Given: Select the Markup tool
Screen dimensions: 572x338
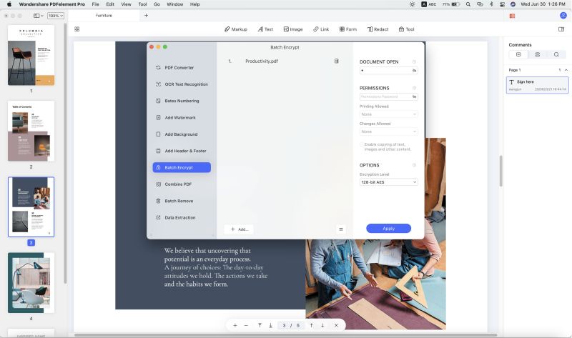Looking at the screenshot, I should (236, 29).
